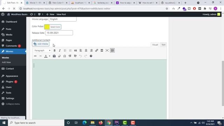The height and width of the screenshot is (126, 224).
Task: Toggle paste as text
Action: (54, 56)
